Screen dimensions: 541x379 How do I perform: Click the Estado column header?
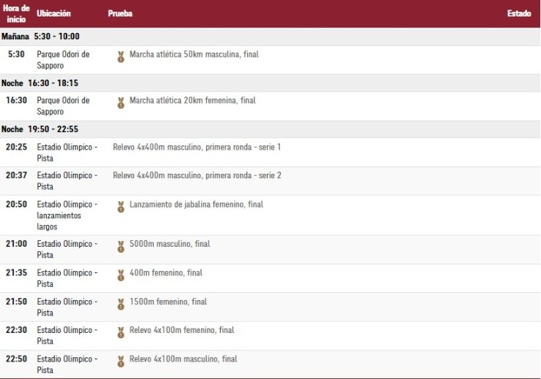click(x=518, y=14)
